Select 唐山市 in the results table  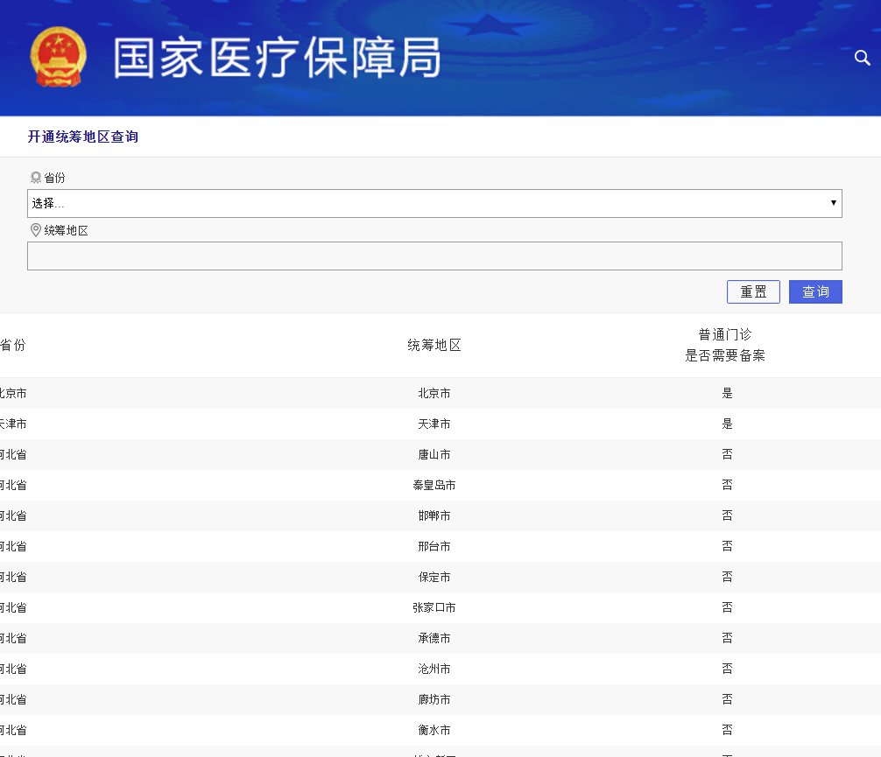(x=433, y=454)
